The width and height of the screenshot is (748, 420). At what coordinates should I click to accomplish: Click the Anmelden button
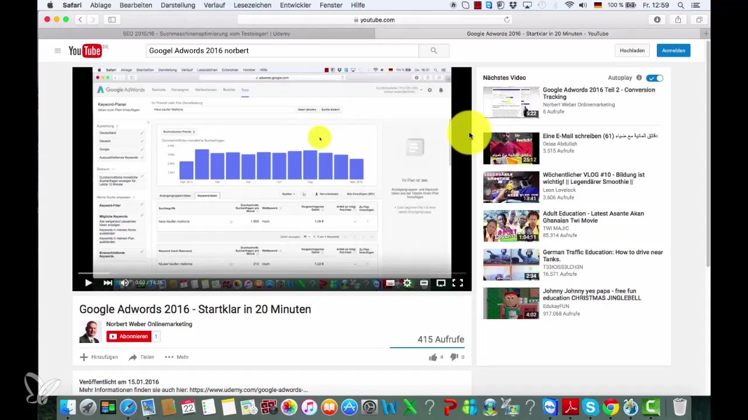(673, 50)
